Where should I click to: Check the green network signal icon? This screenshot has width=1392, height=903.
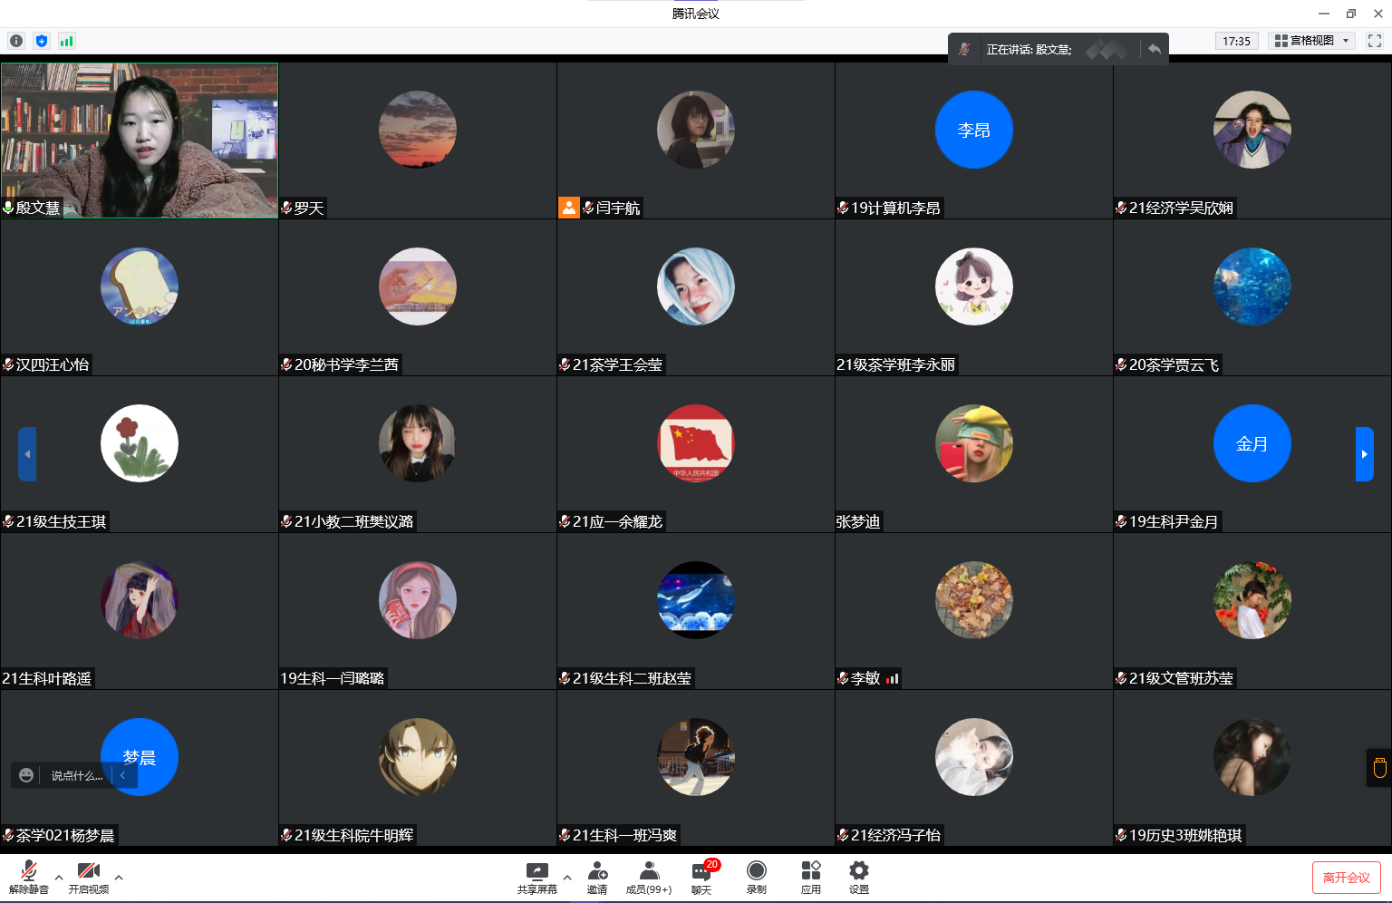click(66, 41)
